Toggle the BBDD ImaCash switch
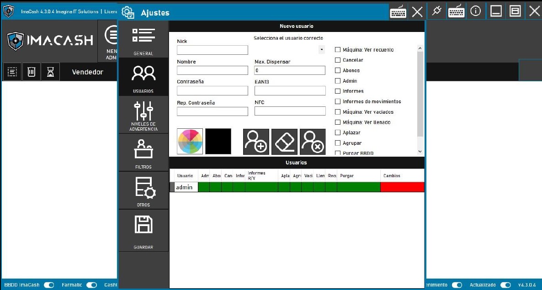The width and height of the screenshot is (542, 290). [x=49, y=285]
